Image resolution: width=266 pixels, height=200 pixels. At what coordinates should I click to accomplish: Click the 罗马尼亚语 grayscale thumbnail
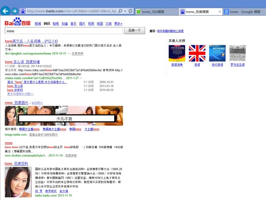(x=237, y=53)
